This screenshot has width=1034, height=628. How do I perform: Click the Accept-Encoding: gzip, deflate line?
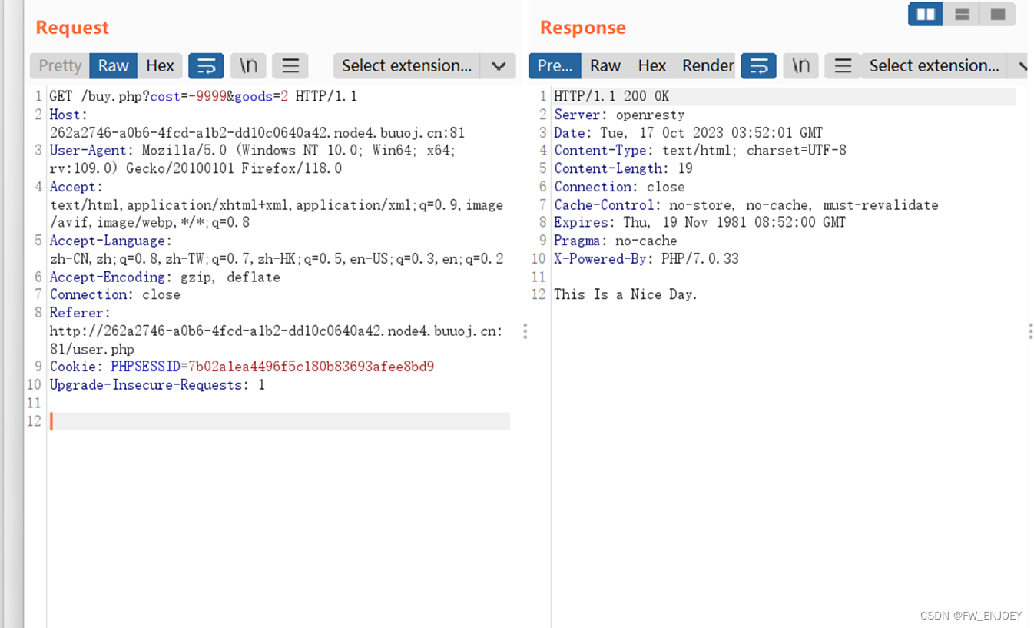tap(165, 277)
